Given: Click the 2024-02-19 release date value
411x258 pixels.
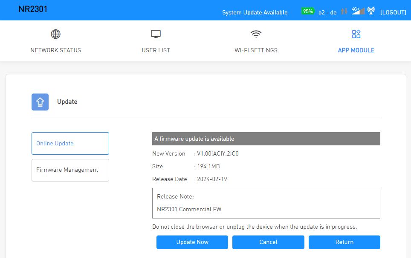Looking at the screenshot, I should point(212,179).
